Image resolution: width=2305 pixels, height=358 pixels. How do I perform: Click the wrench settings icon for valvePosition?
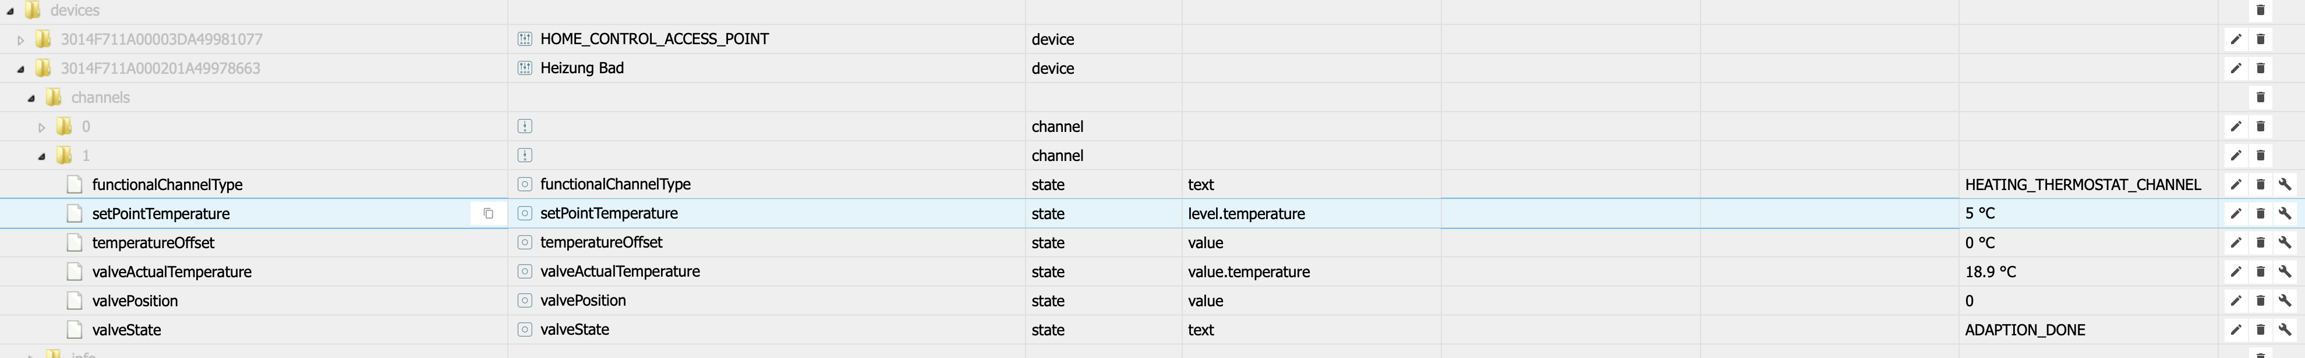2285,301
